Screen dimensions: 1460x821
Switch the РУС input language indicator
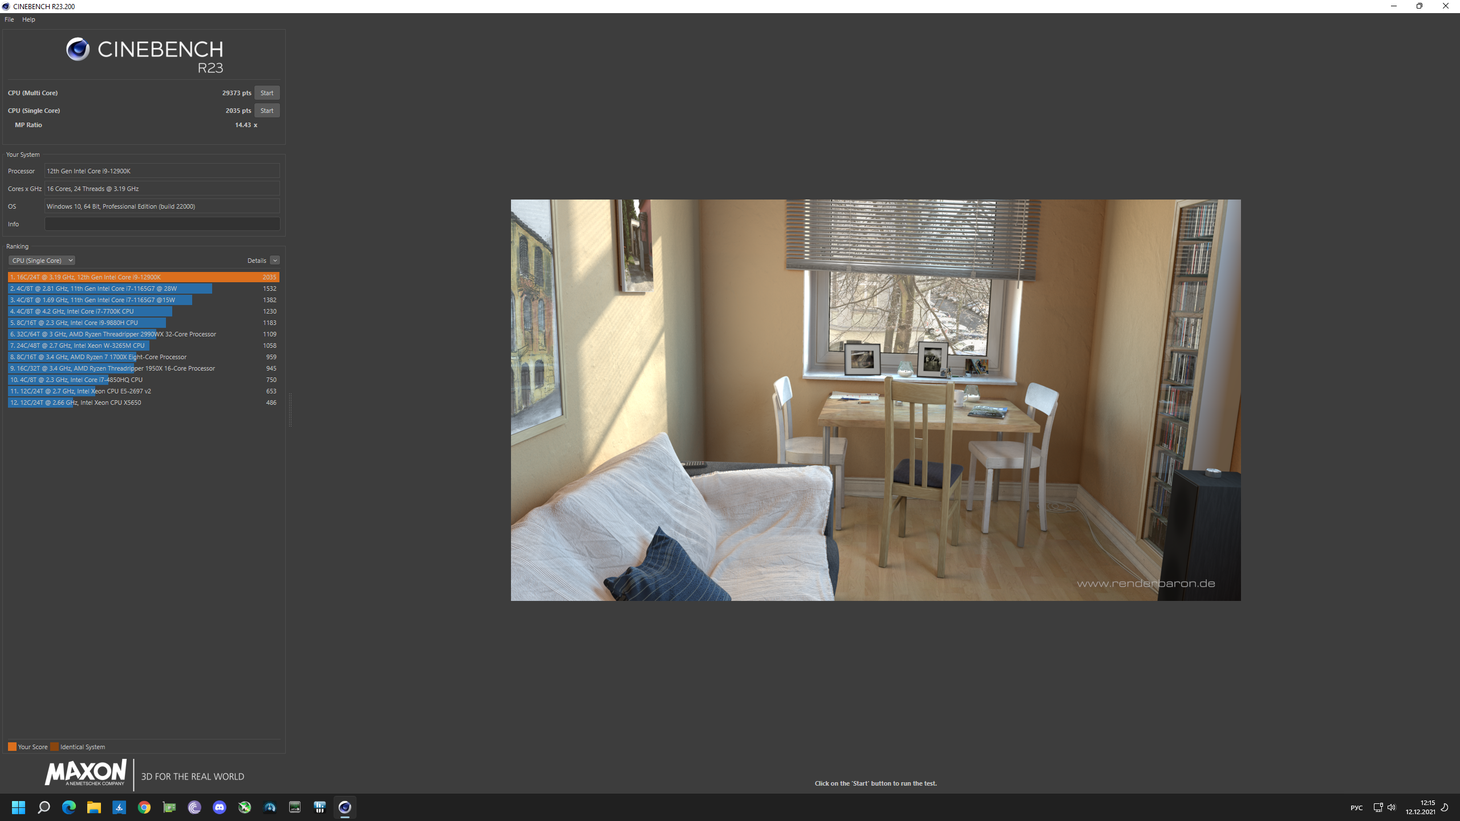coord(1356,808)
